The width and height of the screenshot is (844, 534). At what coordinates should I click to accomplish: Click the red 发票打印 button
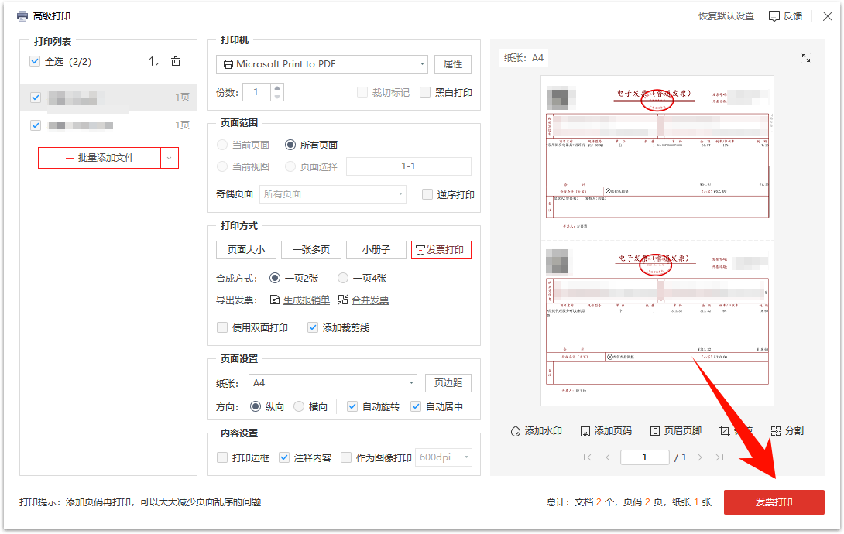(x=774, y=502)
